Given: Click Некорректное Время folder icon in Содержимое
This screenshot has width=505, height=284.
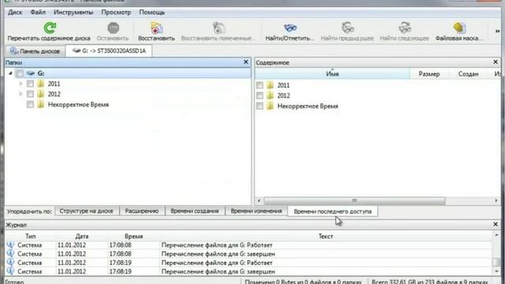Looking at the screenshot, I should [x=270, y=106].
